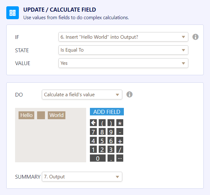Open the DO action dropdown
Viewport: 210px width, 195px height.
tap(82, 94)
